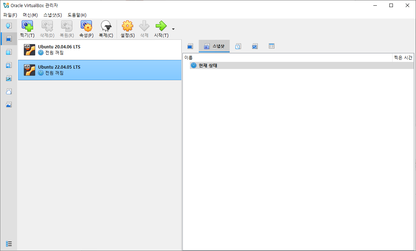This screenshot has height=251, width=416.
Task: Click the power icon beside 현재 상태
Action: 194,65
